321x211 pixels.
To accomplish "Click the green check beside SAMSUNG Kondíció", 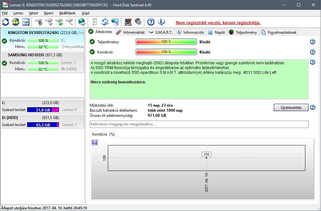I will tap(4, 63).
